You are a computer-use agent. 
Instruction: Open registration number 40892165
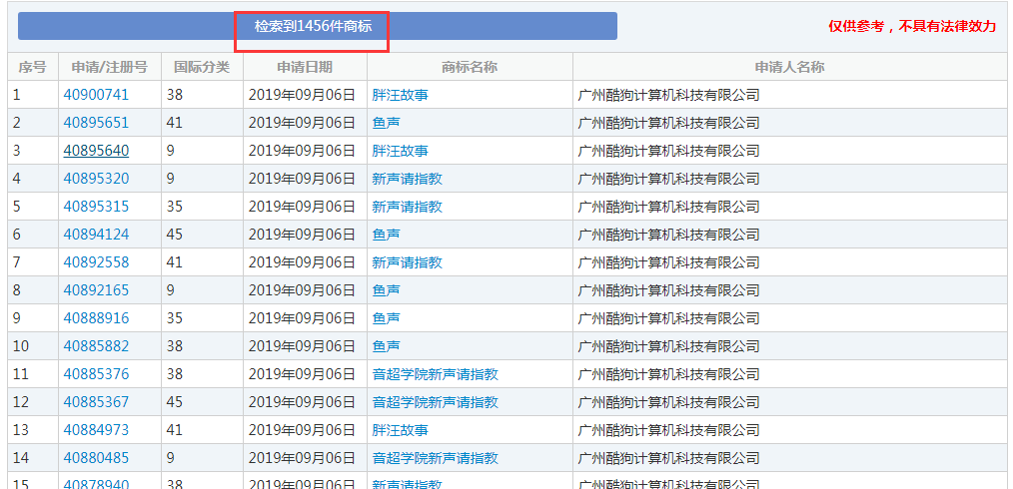(96, 290)
